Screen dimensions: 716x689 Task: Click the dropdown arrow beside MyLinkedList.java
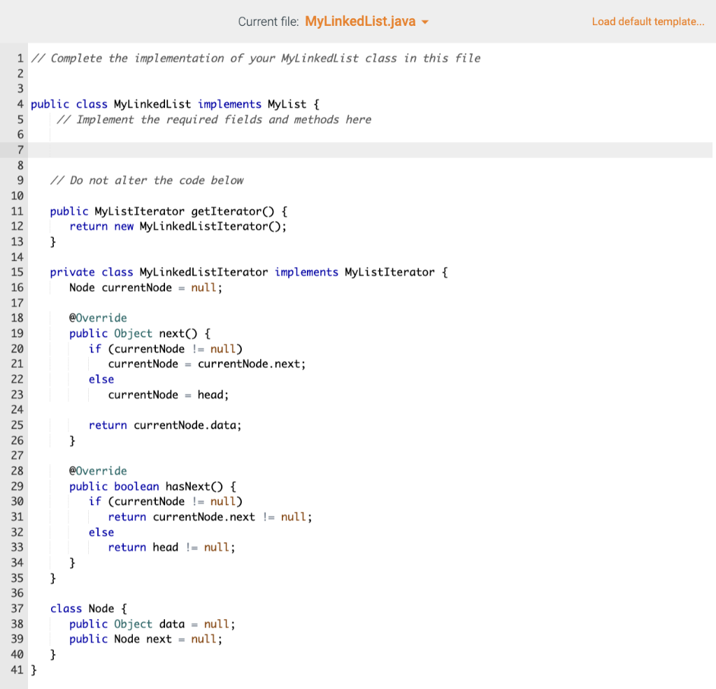point(425,22)
